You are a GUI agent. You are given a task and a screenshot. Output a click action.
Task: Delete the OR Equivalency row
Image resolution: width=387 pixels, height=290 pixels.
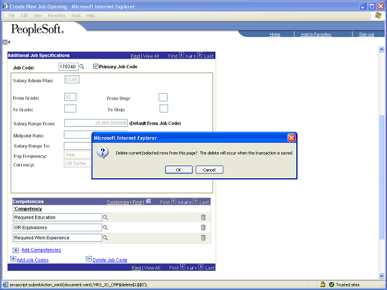point(203,227)
